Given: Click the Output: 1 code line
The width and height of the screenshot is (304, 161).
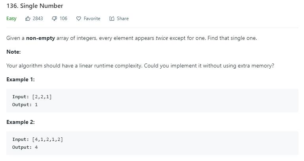Looking at the screenshot, I should click(x=25, y=105).
